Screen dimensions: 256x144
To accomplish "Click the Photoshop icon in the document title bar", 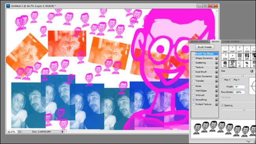I will (x=8, y=6).
